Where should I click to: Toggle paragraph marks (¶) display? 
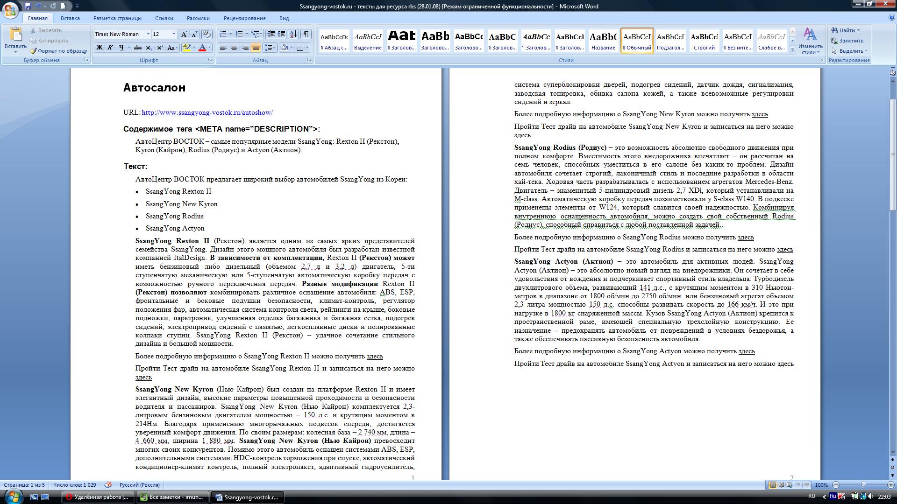tap(306, 34)
